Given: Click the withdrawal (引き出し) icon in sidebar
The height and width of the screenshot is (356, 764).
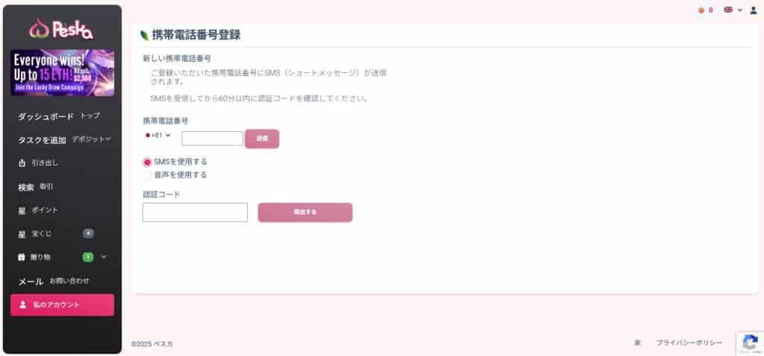Looking at the screenshot, I should point(22,163).
